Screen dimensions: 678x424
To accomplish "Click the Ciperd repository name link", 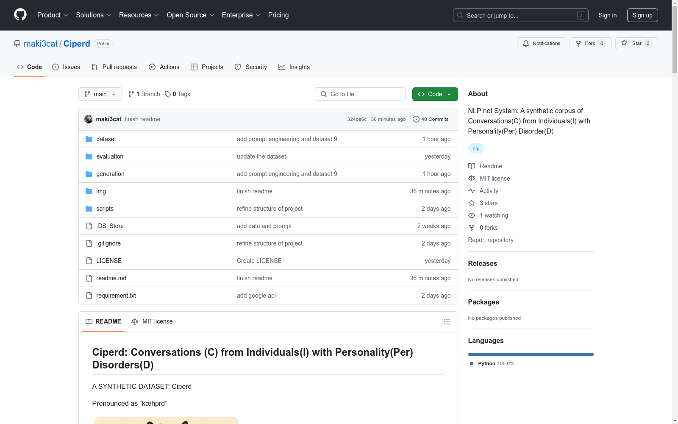I will pyautogui.click(x=77, y=44).
